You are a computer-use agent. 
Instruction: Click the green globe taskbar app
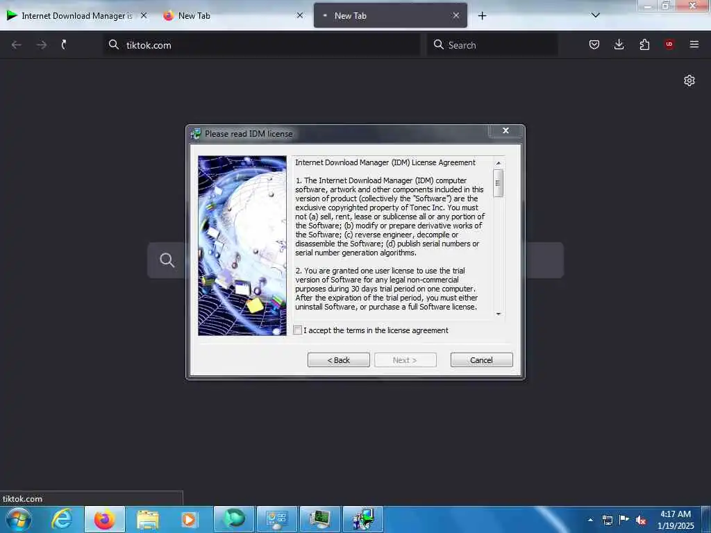click(x=234, y=519)
